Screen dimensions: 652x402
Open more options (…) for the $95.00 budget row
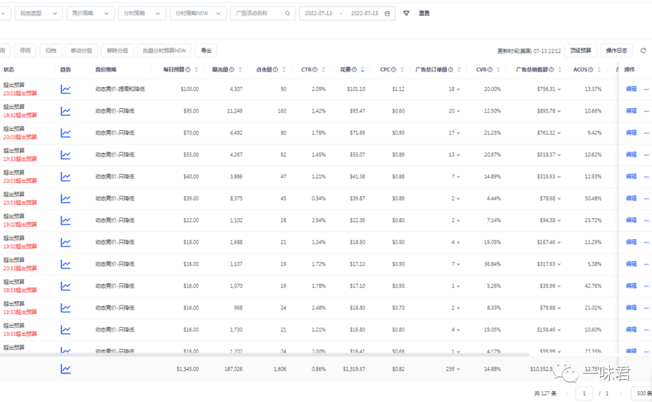[x=646, y=111]
